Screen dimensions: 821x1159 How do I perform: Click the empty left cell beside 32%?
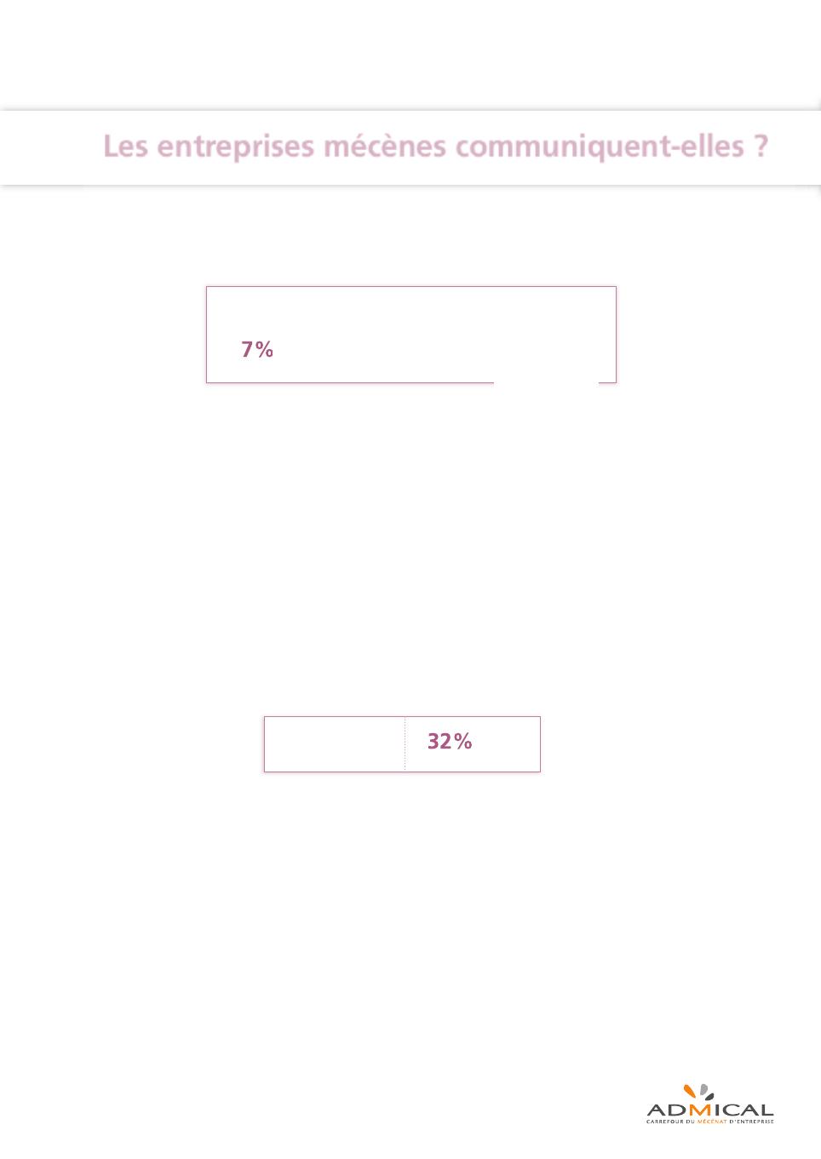335,744
